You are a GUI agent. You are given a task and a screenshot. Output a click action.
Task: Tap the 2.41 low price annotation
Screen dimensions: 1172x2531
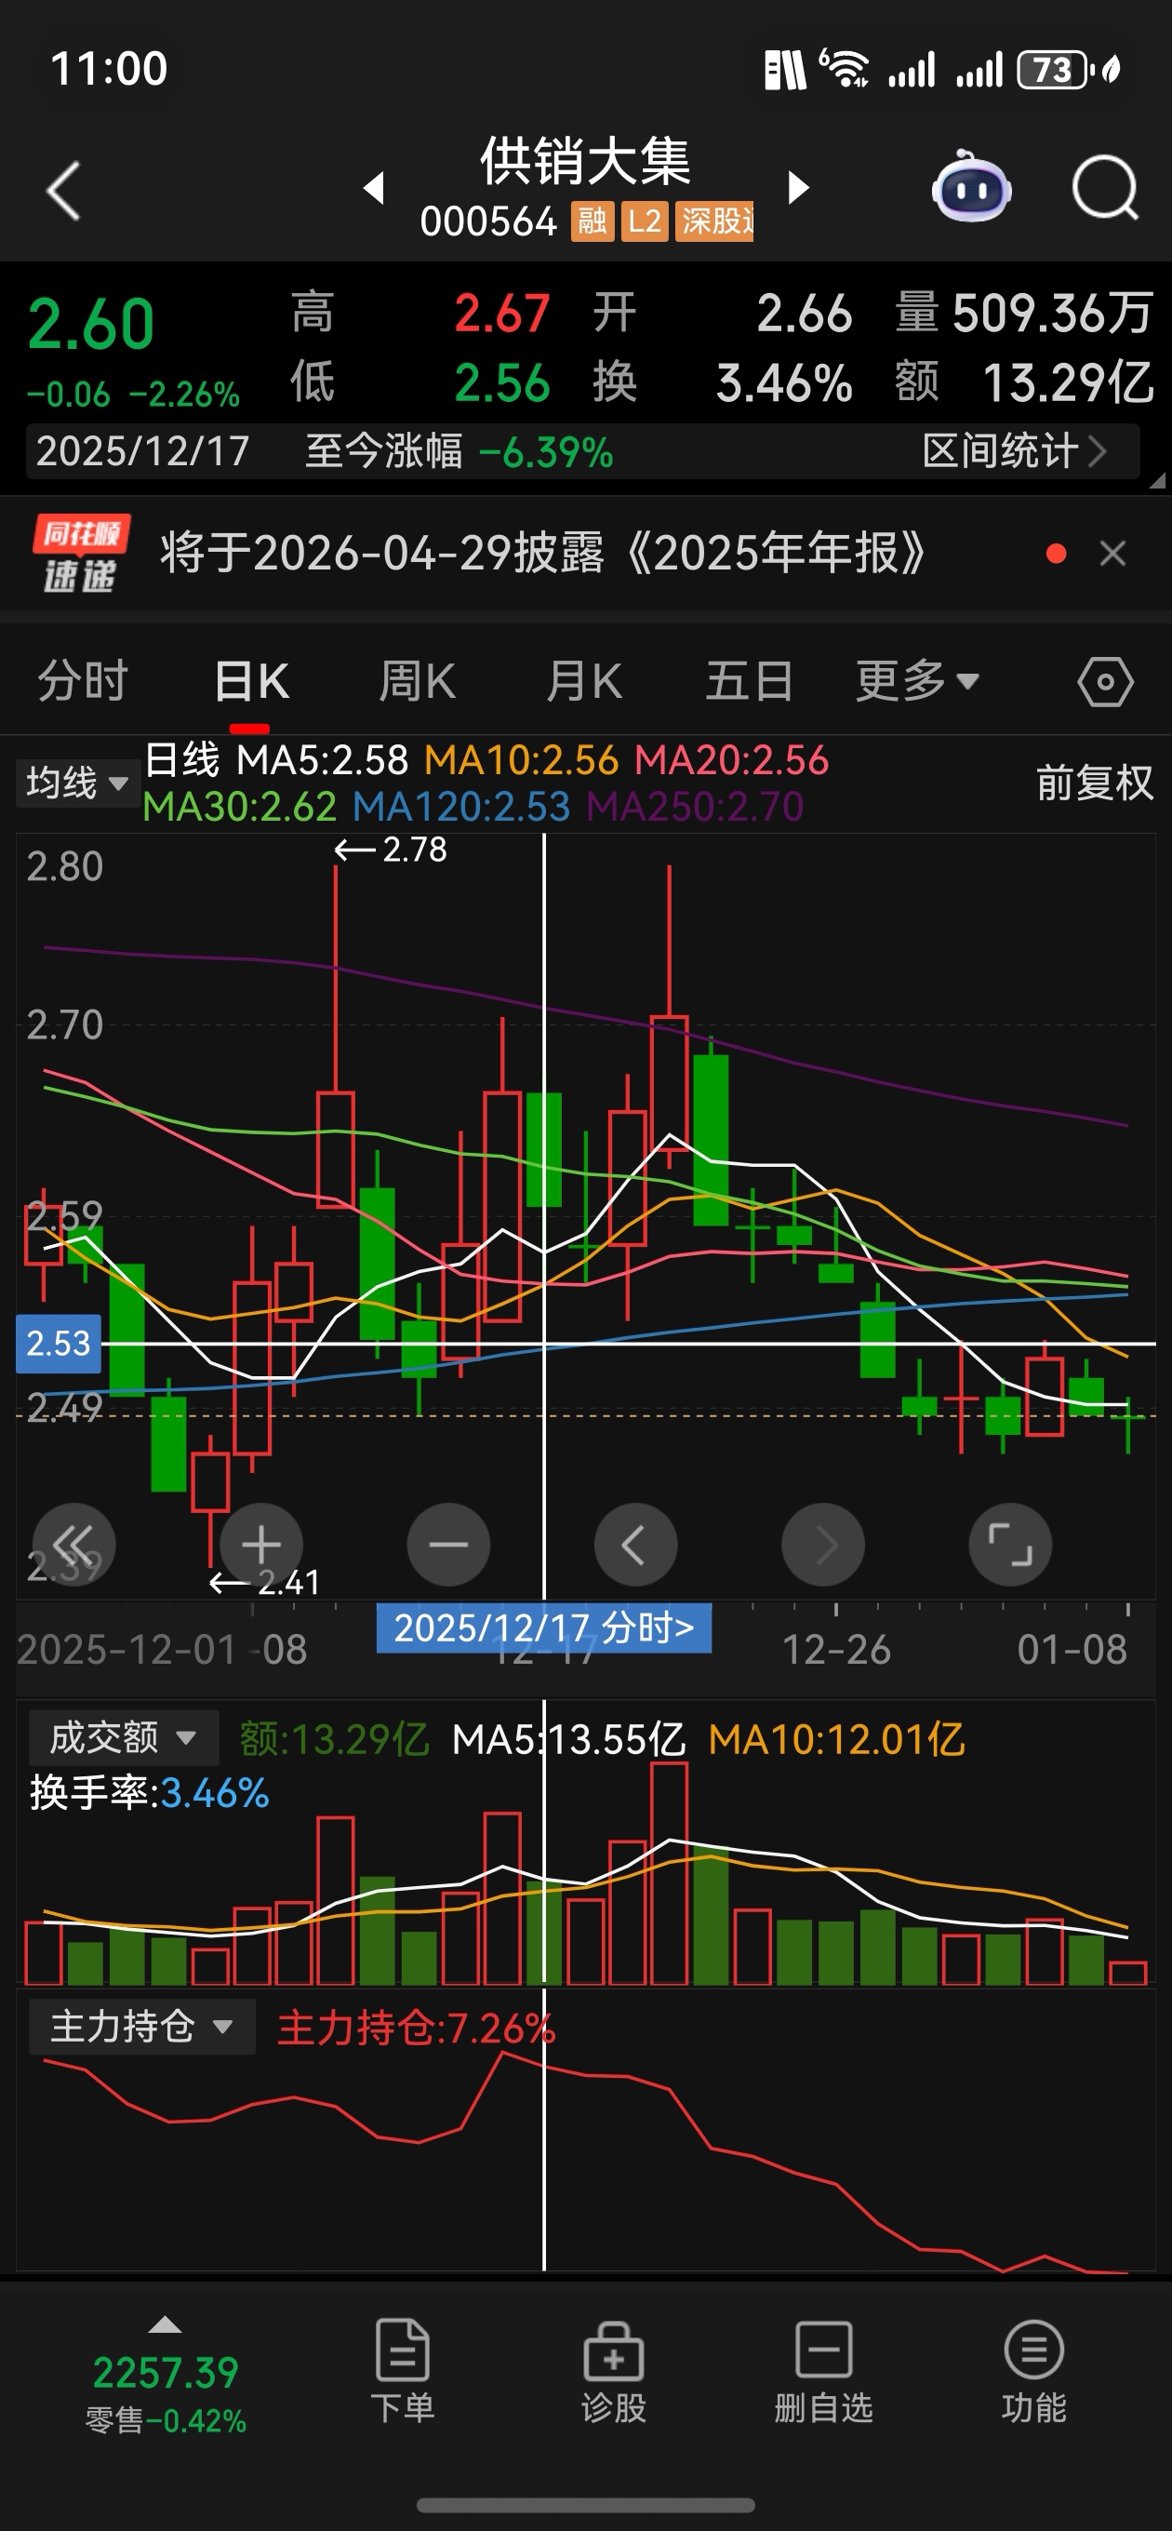click(x=265, y=1583)
